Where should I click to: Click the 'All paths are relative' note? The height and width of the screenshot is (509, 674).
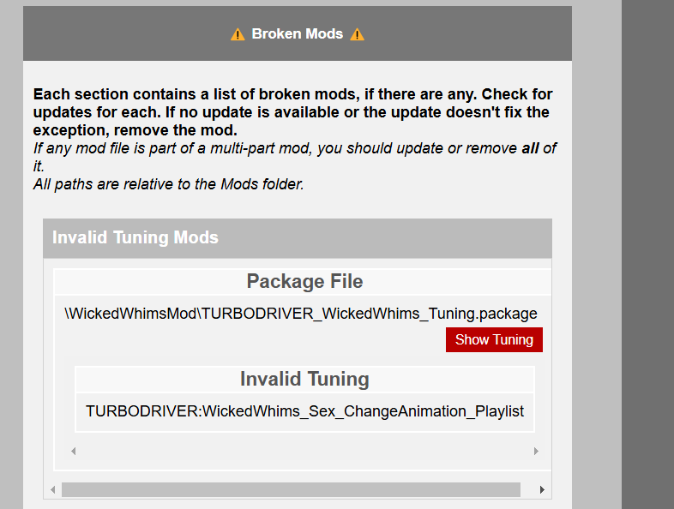click(x=168, y=184)
